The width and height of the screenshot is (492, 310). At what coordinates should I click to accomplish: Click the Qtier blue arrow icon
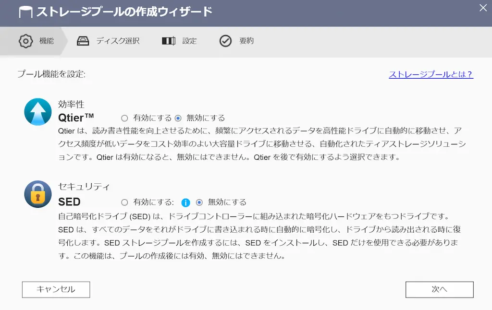pos(38,112)
